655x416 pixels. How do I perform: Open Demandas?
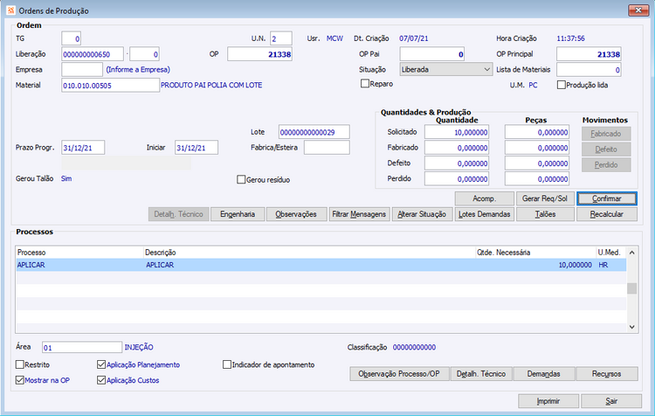coord(543,374)
